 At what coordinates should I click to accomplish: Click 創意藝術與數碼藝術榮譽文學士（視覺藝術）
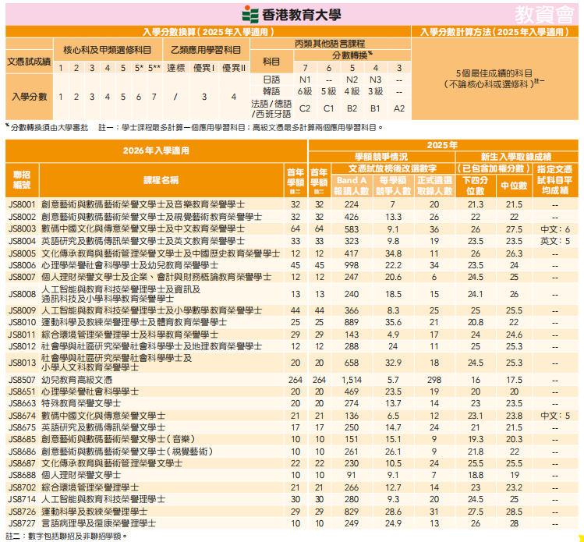pos(127,452)
